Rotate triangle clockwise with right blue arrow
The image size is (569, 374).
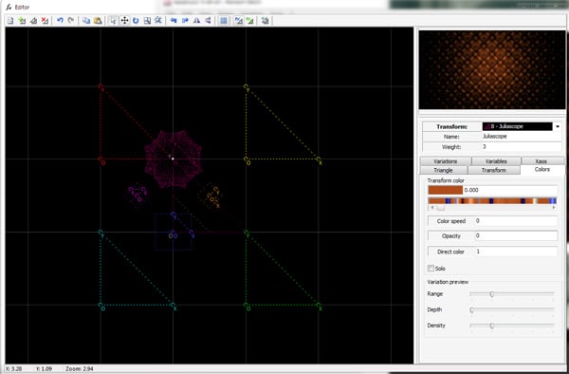pos(185,21)
